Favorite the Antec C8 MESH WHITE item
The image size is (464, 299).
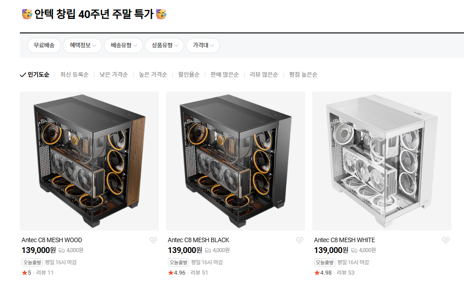(x=445, y=240)
